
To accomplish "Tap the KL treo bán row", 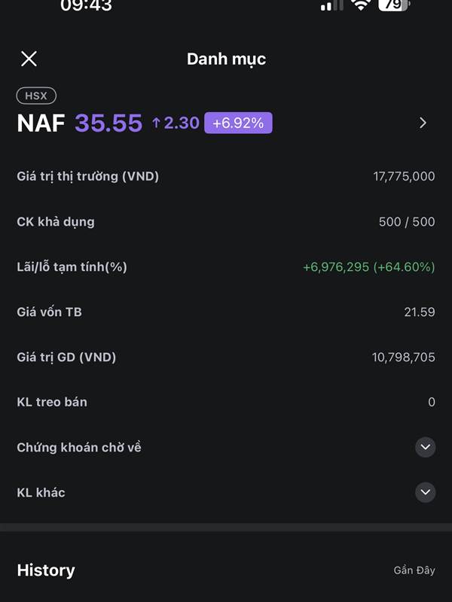I will [x=226, y=403].
